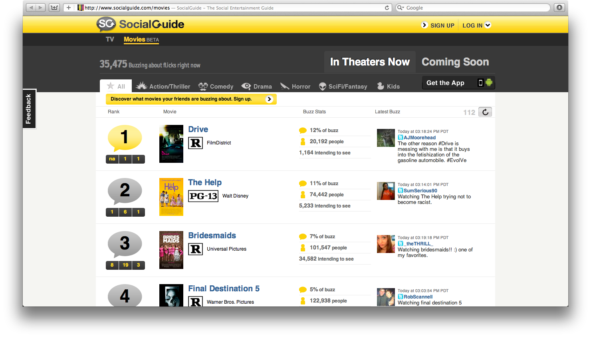Open RobScannell user profile link
This screenshot has width=591, height=338.
click(418, 297)
